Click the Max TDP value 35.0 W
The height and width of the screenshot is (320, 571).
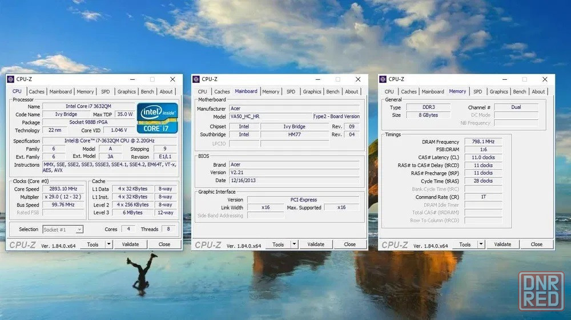124,114
